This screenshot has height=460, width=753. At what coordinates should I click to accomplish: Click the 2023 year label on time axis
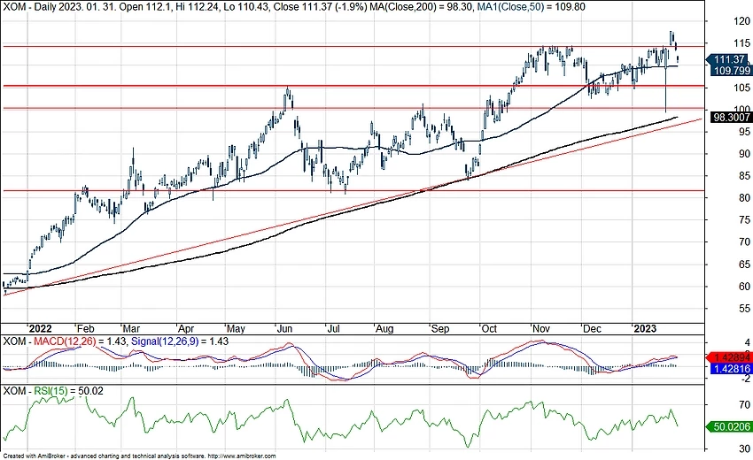(645, 328)
